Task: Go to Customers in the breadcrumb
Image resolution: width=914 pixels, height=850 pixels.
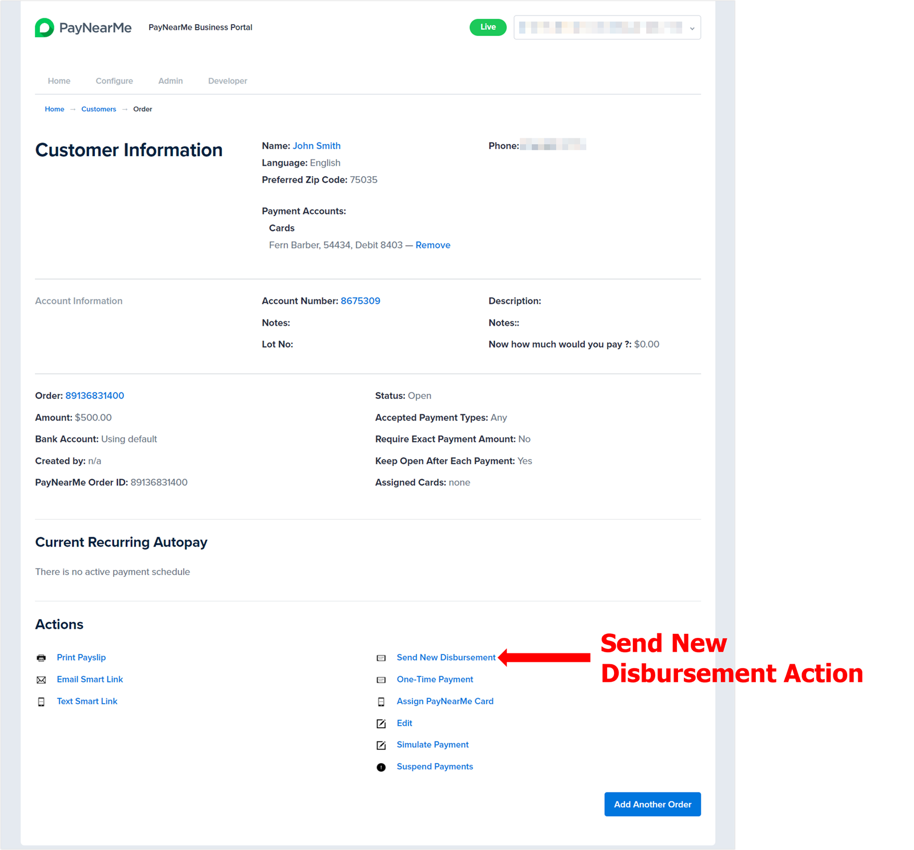Action: tap(98, 109)
